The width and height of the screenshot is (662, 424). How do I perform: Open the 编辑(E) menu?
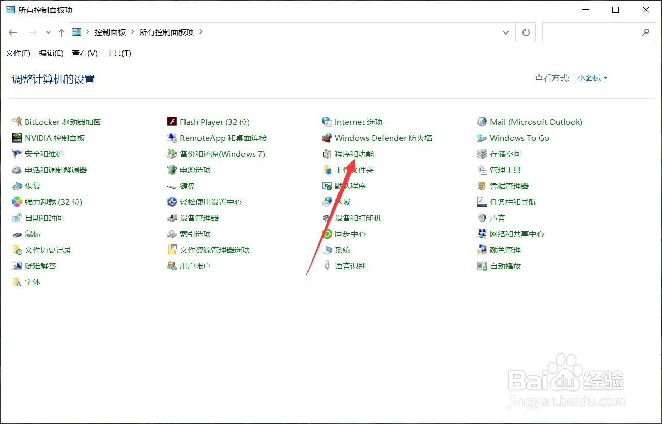click(x=51, y=53)
